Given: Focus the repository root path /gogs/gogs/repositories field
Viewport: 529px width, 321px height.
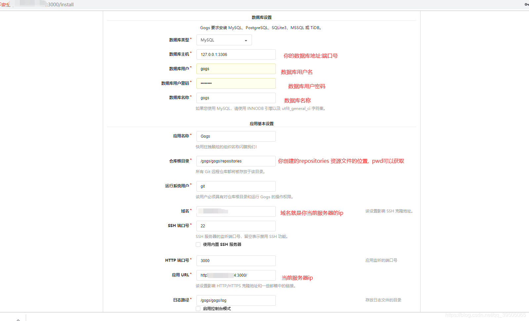Looking at the screenshot, I should (236, 161).
